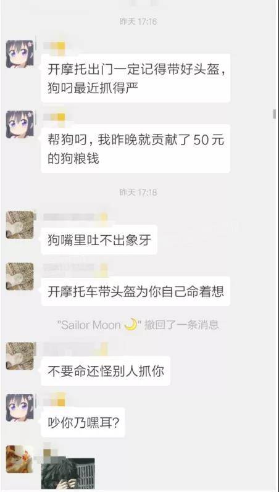
Task: Click the 昨天 17:18 timestamp
Action: pos(138,193)
